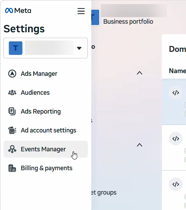Select the third domain code icon
This screenshot has height=210, width=186.
click(x=176, y=184)
